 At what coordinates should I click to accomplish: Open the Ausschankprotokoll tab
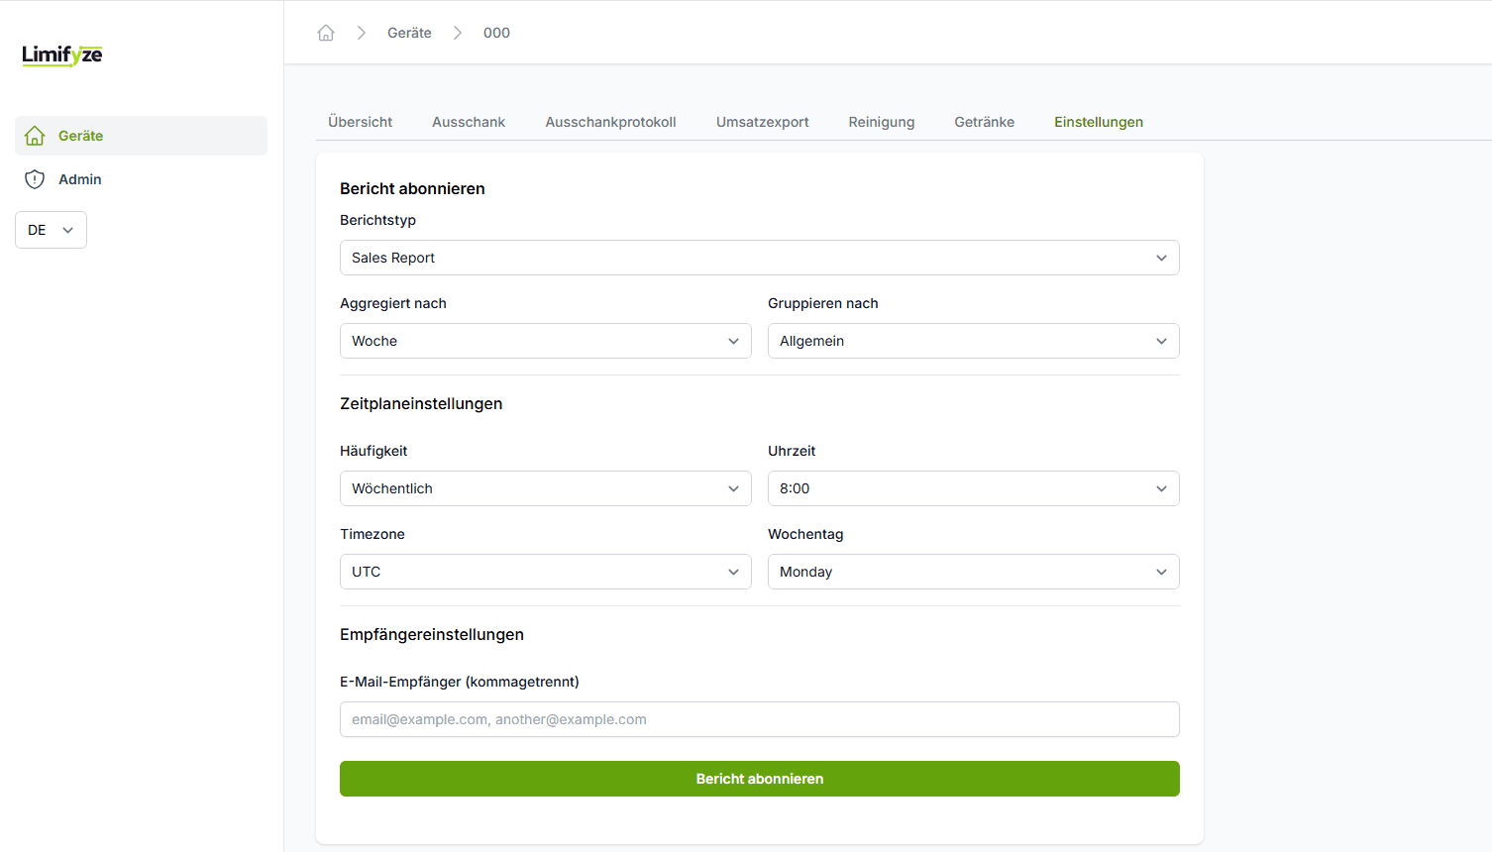610,122
